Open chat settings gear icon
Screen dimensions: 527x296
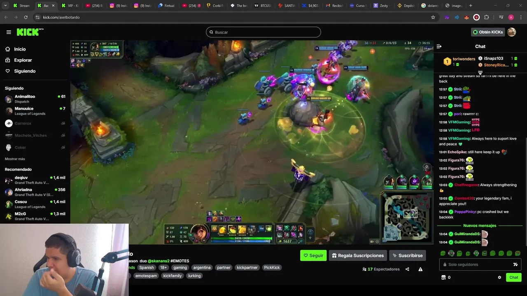pos(499,277)
